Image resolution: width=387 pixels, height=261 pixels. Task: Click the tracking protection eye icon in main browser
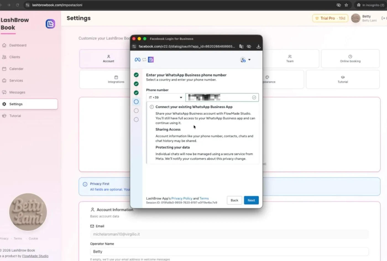(339, 5)
